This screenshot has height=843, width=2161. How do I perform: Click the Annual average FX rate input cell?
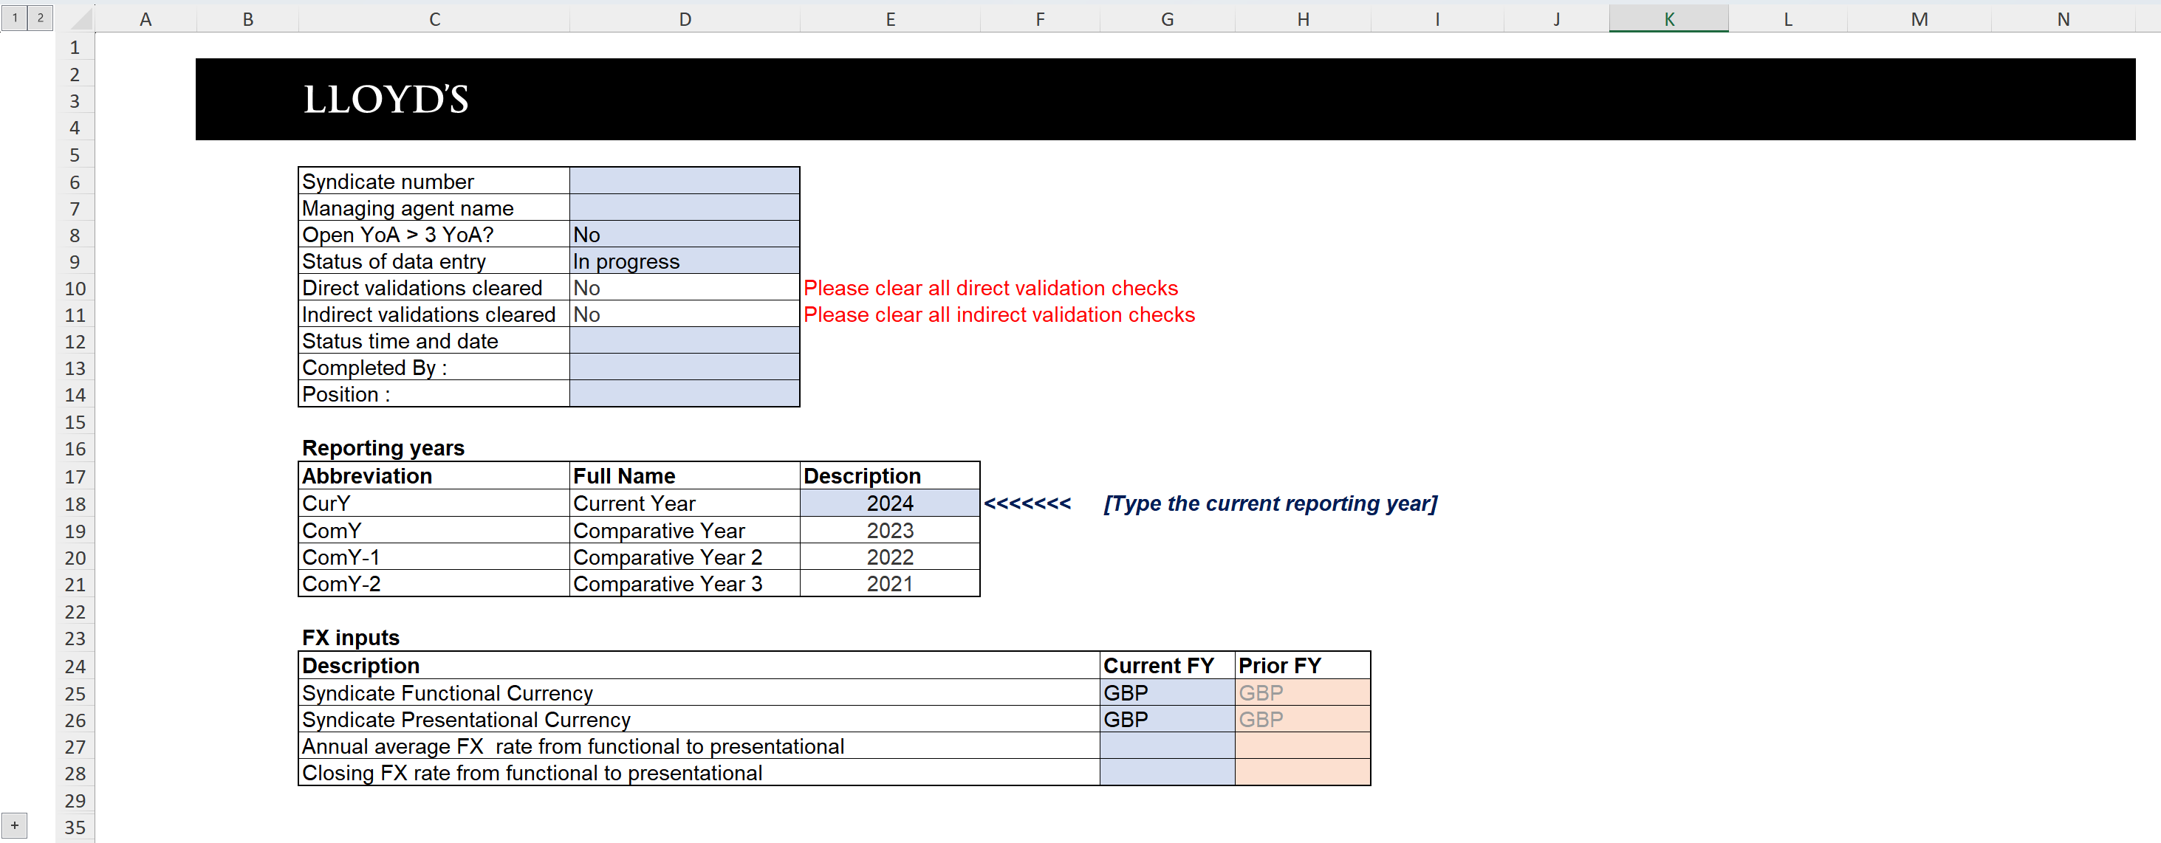[x=1166, y=746]
